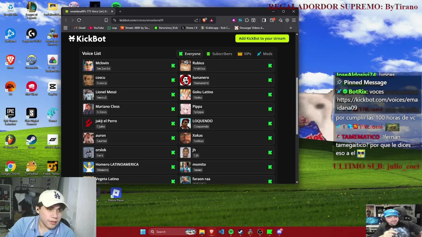
Task: Open the Home / X bookmark
Action: pos(189,28)
